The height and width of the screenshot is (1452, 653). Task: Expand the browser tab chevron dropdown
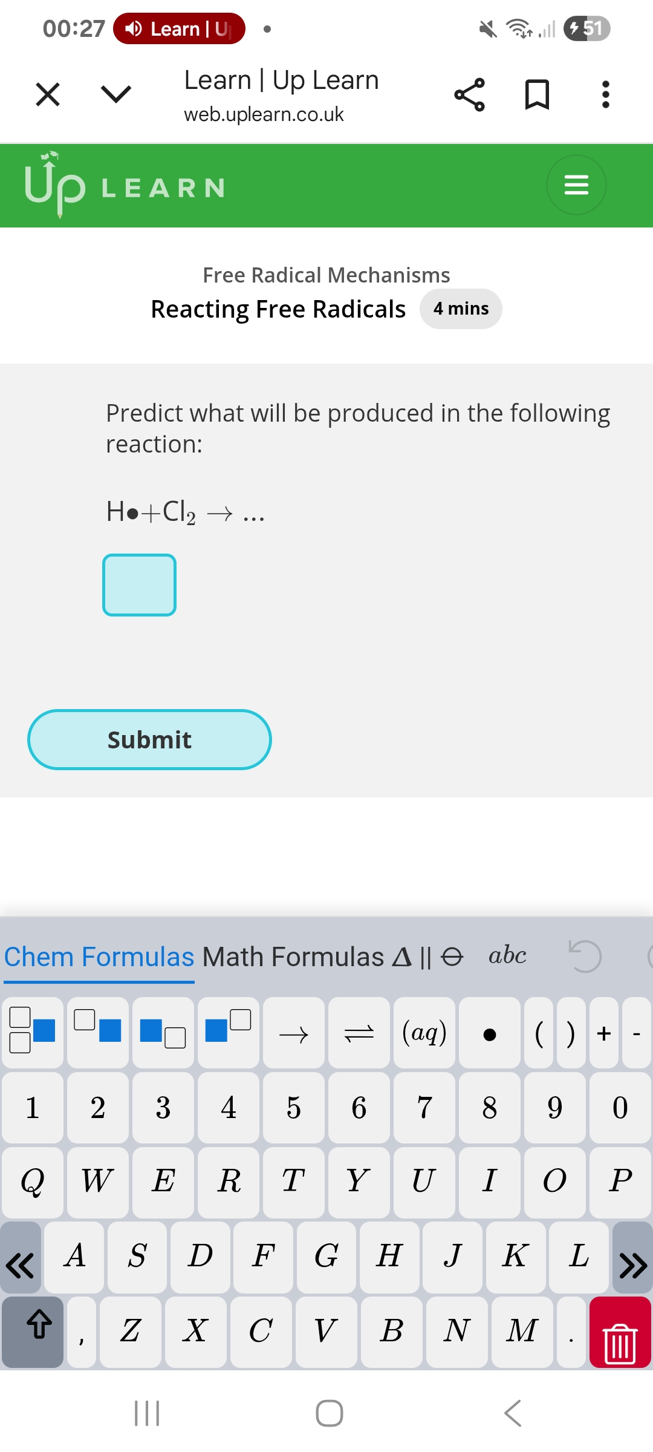pyautogui.click(x=115, y=94)
